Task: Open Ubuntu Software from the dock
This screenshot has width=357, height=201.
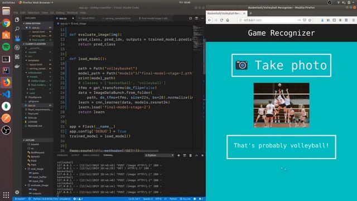Action: (x=6, y=35)
